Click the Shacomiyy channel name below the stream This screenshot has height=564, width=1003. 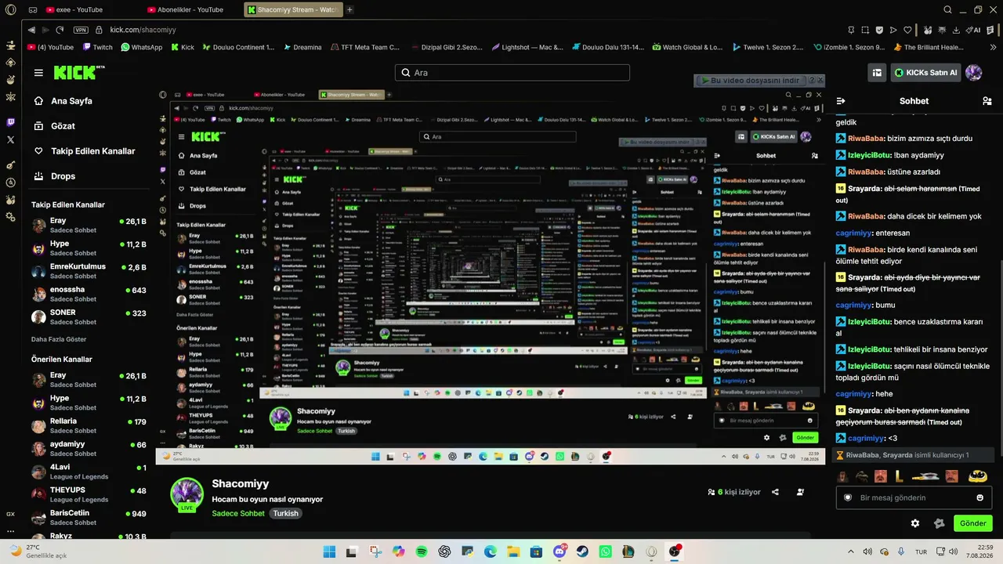pyautogui.click(x=241, y=484)
